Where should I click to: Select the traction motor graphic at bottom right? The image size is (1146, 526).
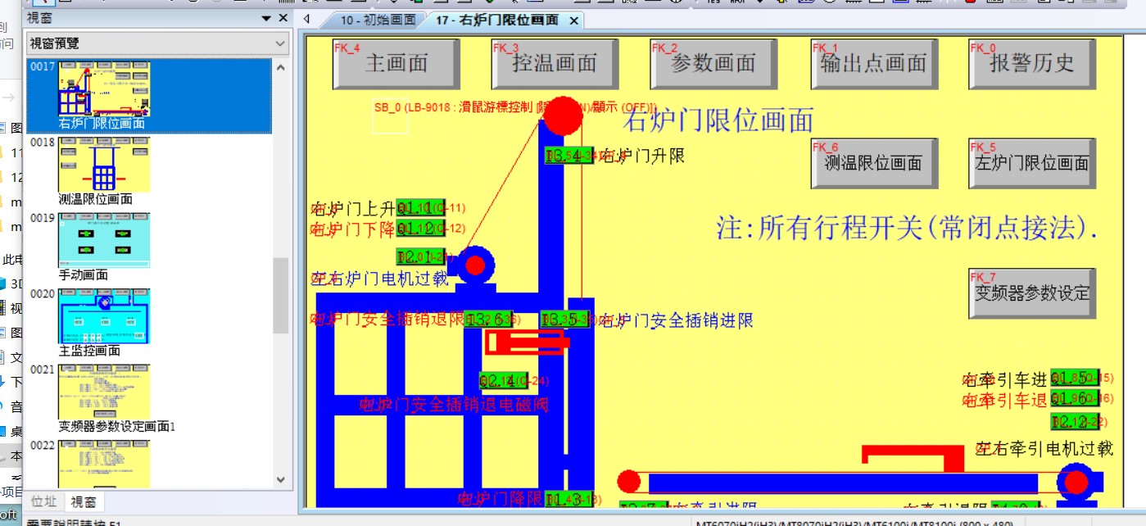[1076, 482]
